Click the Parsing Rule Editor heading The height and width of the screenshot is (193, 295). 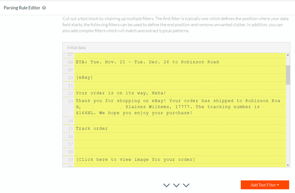tap(22, 8)
